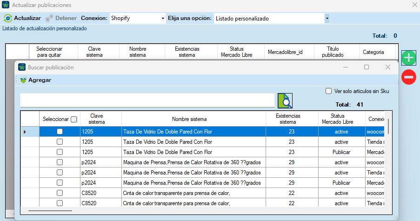420x221 pixels.
Task: Click the red minus remove button
Action: [408, 77]
